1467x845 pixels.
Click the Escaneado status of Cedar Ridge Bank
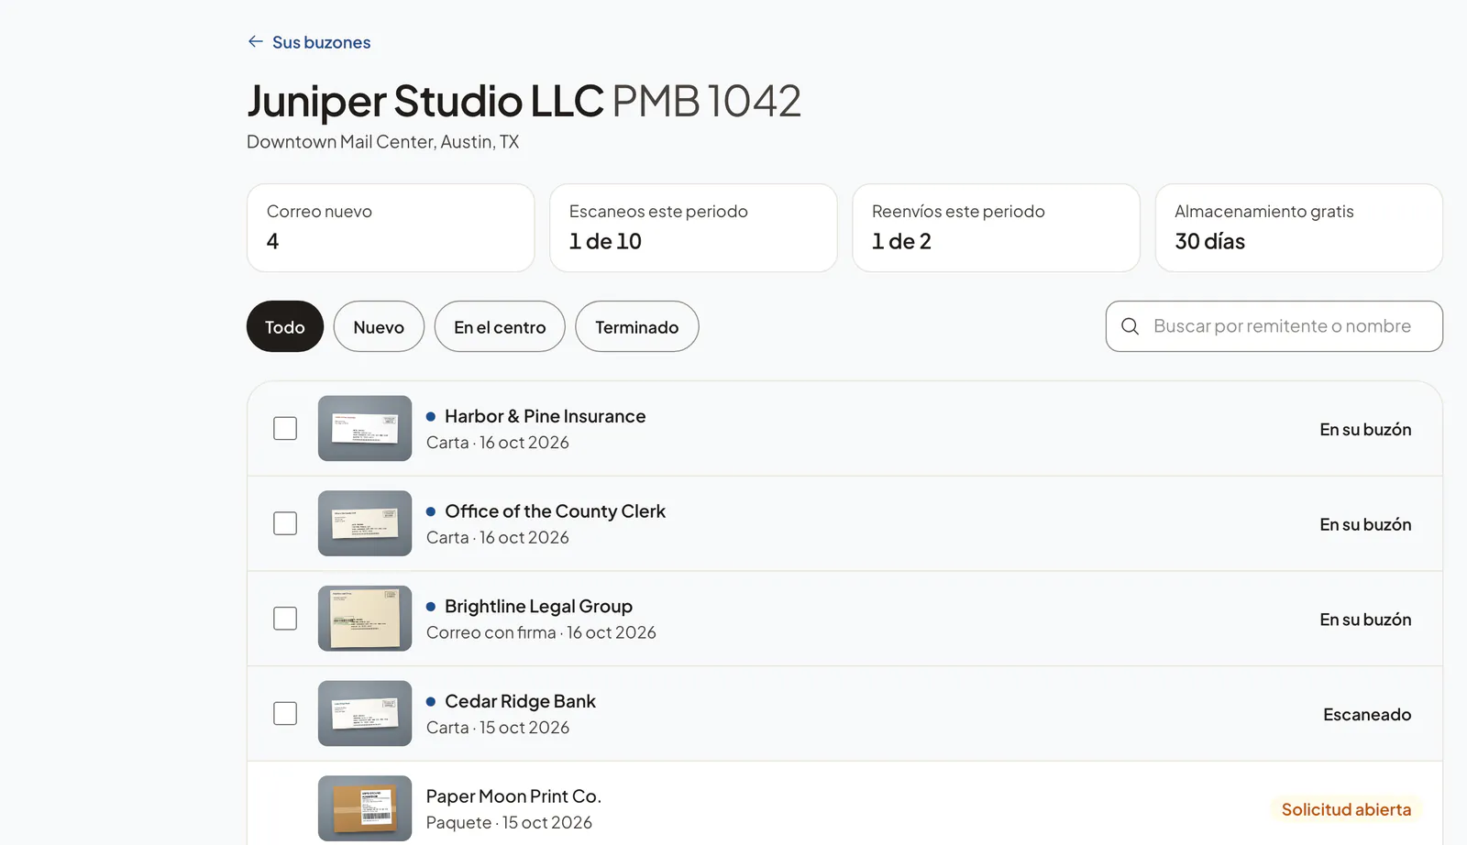pos(1367,714)
